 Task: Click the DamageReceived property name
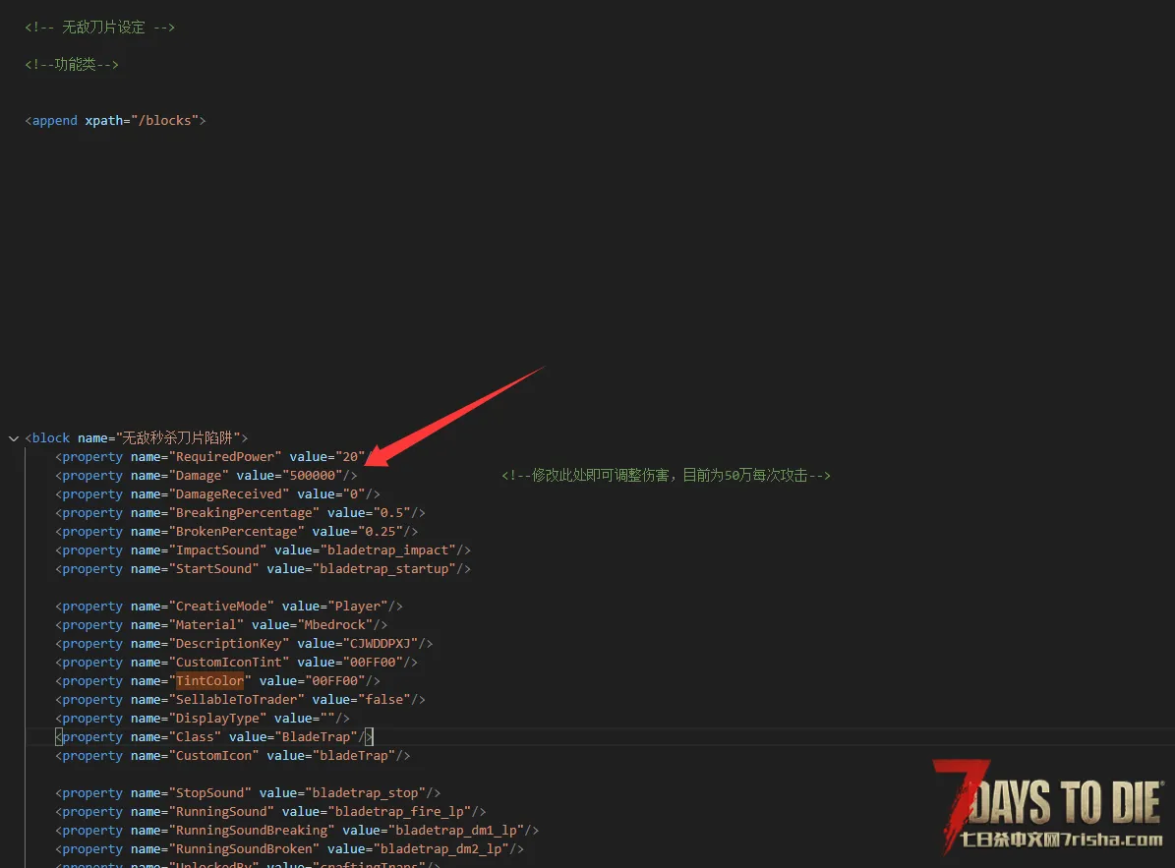pyautogui.click(x=229, y=494)
